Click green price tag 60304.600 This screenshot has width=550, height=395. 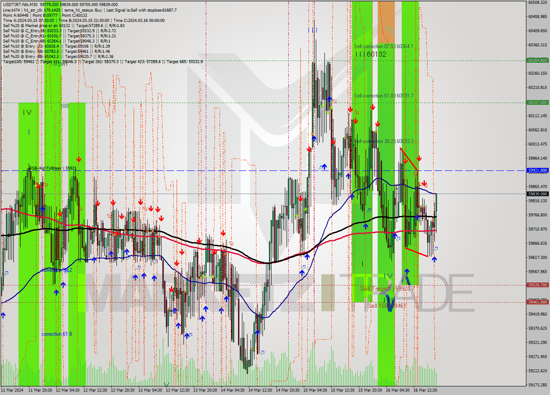tap(538, 60)
